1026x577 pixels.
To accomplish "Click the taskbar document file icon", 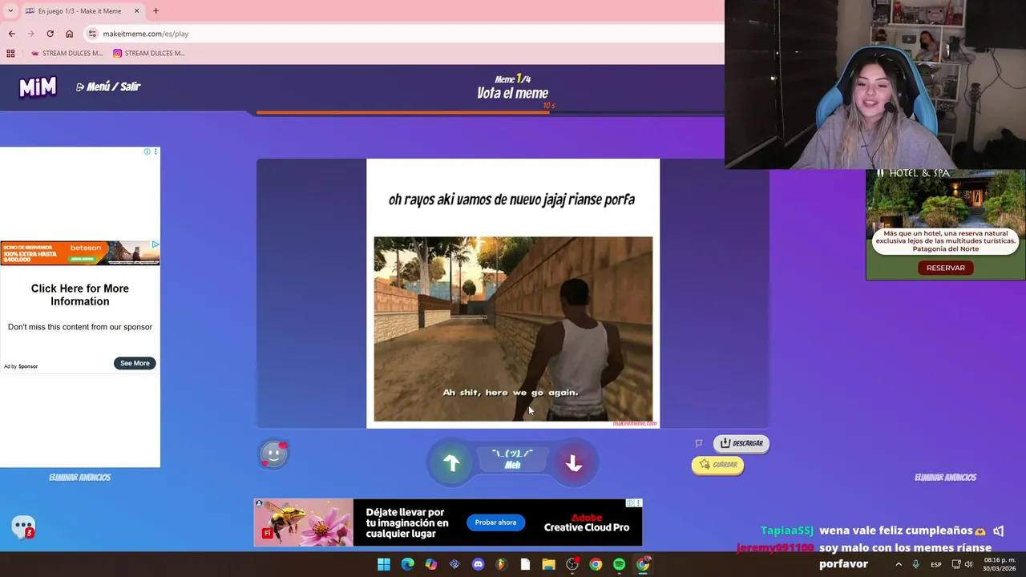I will pos(525,564).
